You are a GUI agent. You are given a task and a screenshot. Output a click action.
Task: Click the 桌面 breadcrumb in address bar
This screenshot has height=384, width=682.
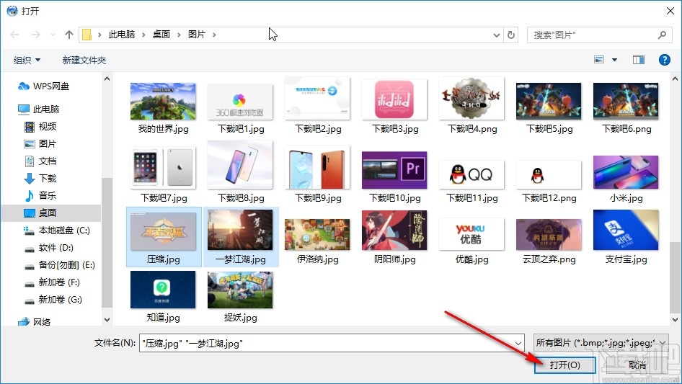(x=161, y=35)
